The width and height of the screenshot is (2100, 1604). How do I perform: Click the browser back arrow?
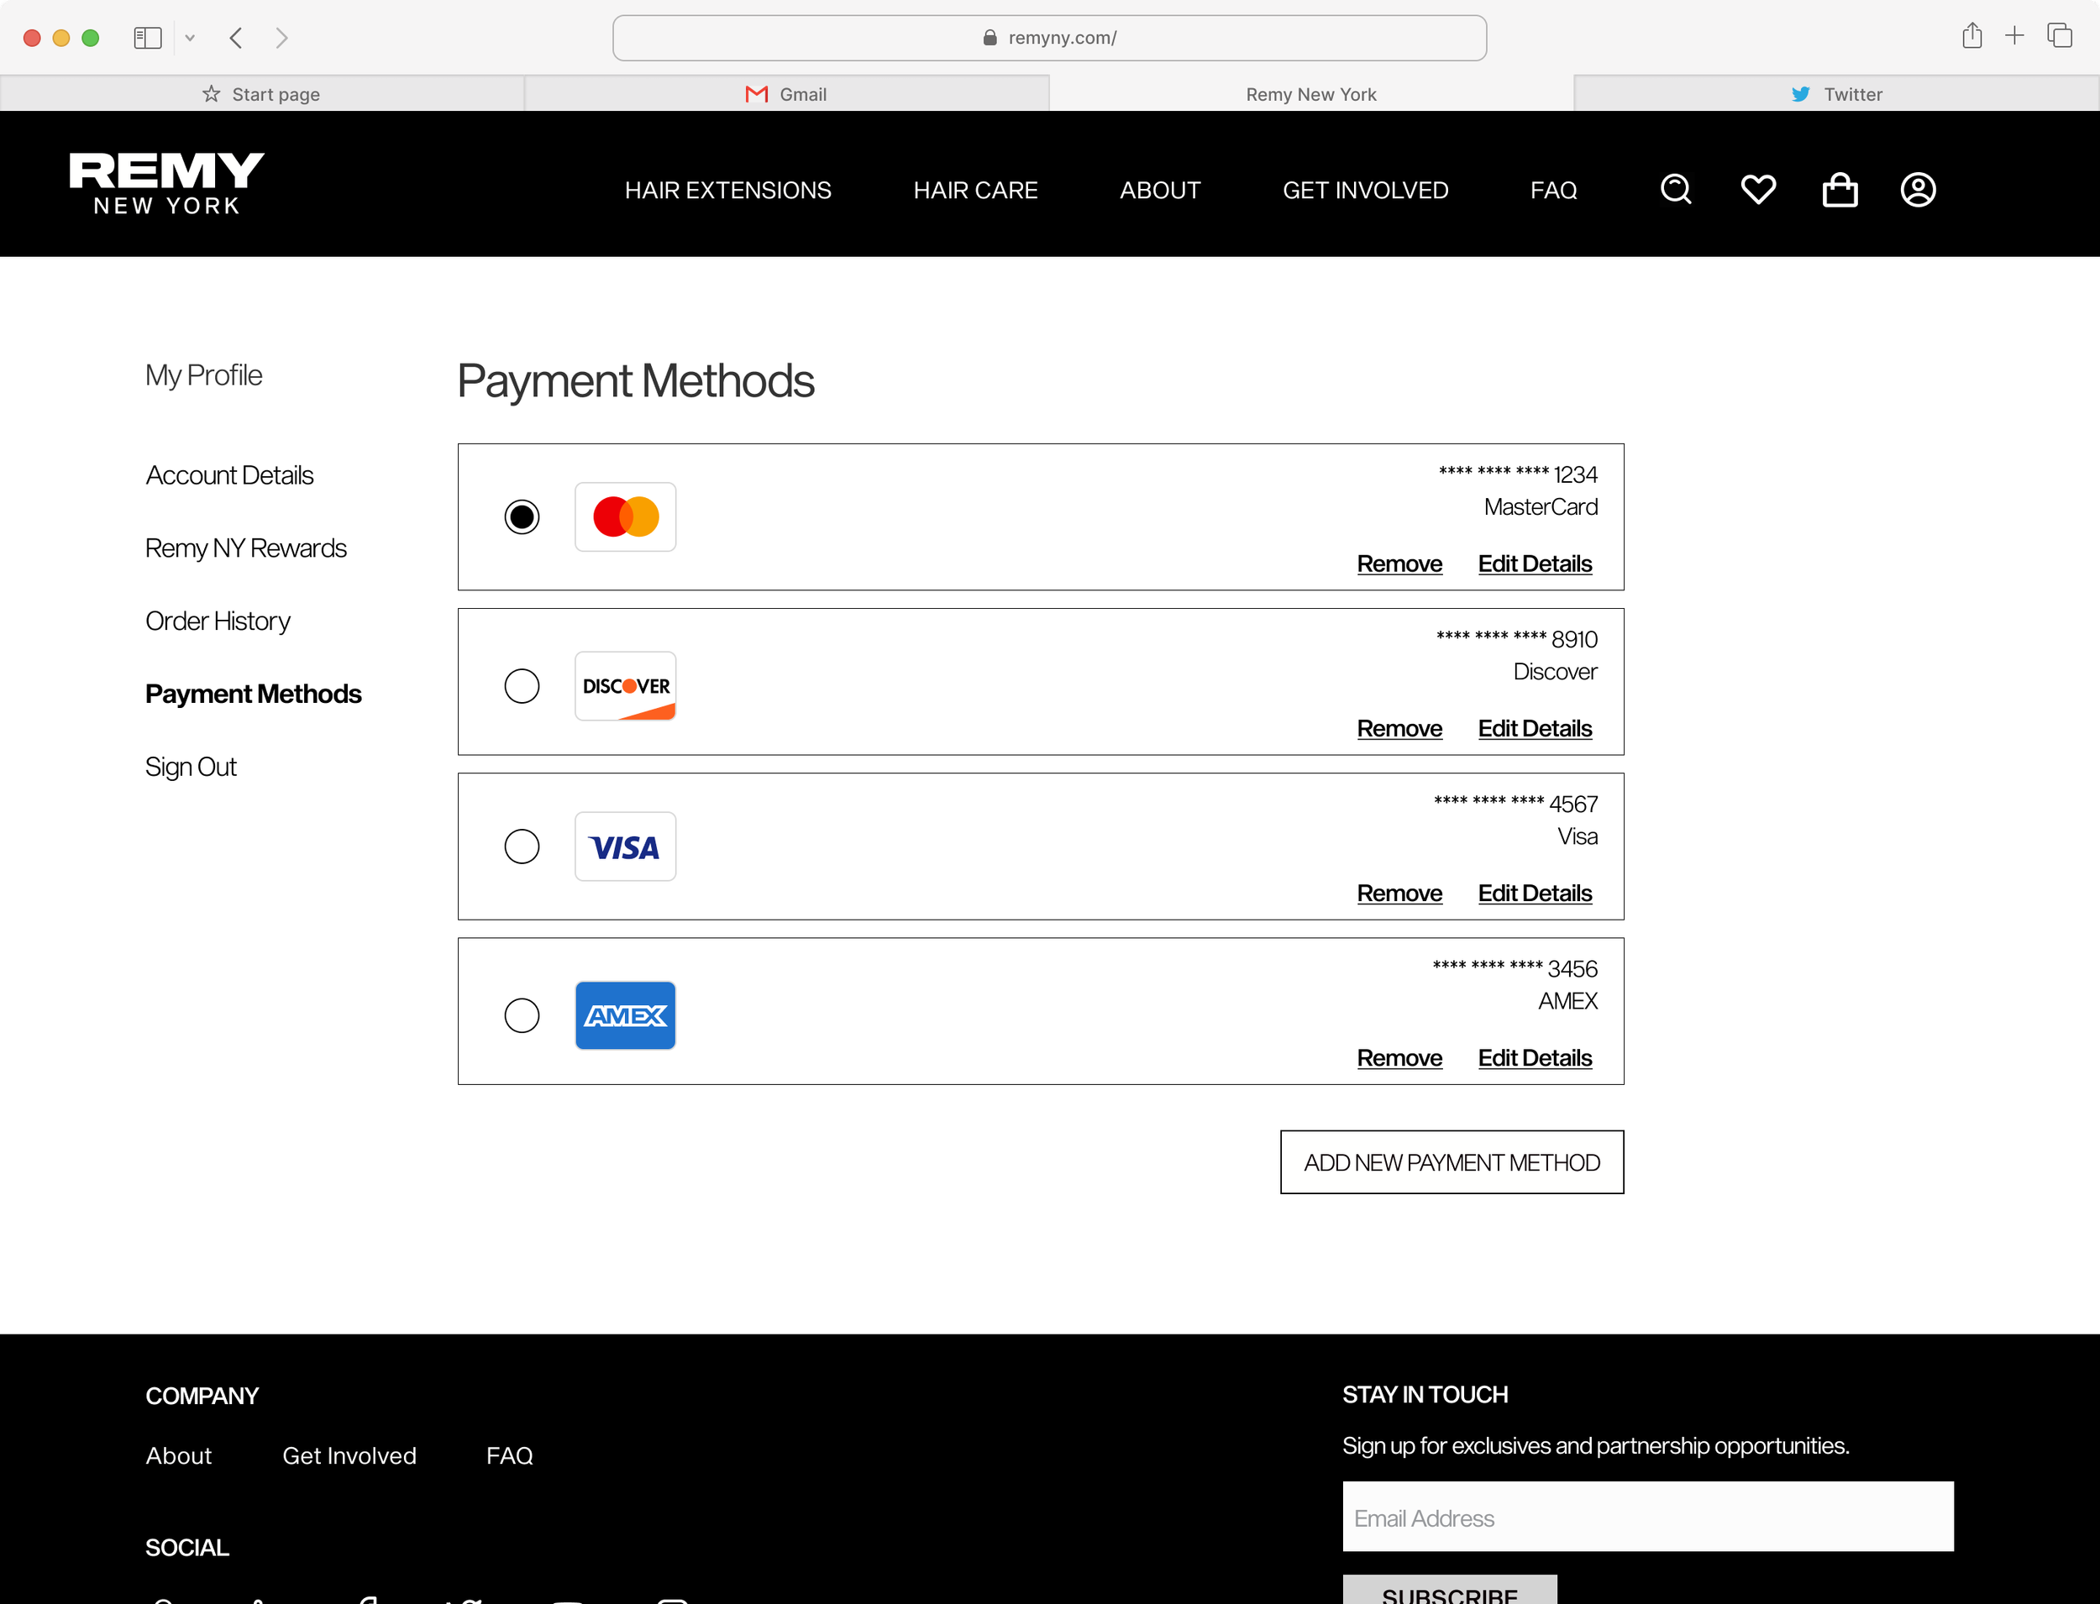coord(235,37)
